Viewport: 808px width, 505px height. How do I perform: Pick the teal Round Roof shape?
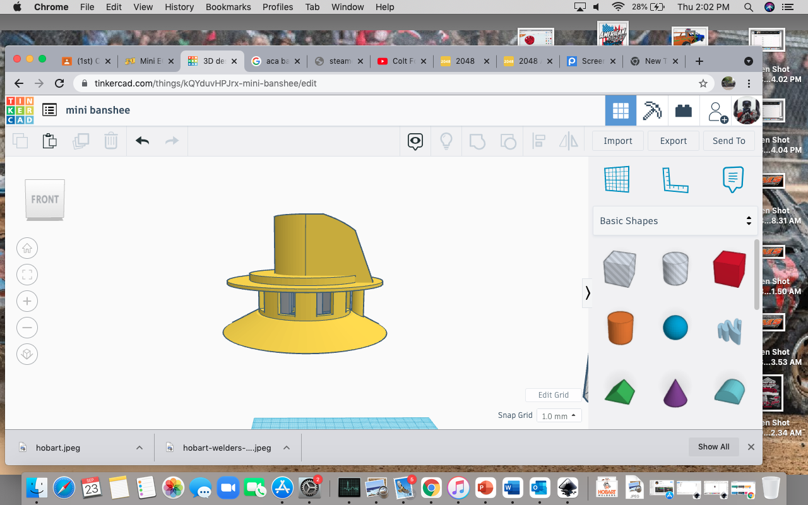pyautogui.click(x=730, y=391)
